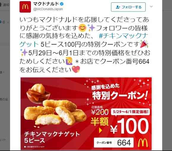Click the 5/29~6/1限定価格 badge
Image resolution: width=172 pixels, height=151 pixels.
(x=130, y=112)
